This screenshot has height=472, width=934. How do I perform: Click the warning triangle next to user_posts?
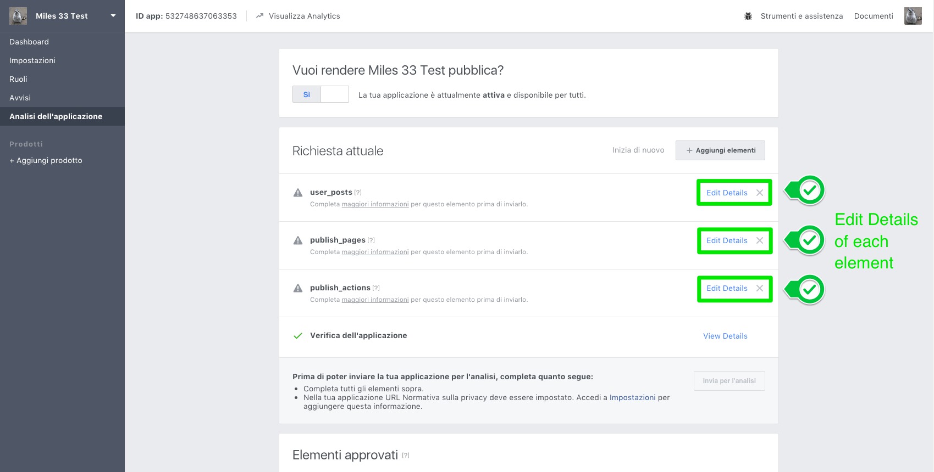point(298,193)
